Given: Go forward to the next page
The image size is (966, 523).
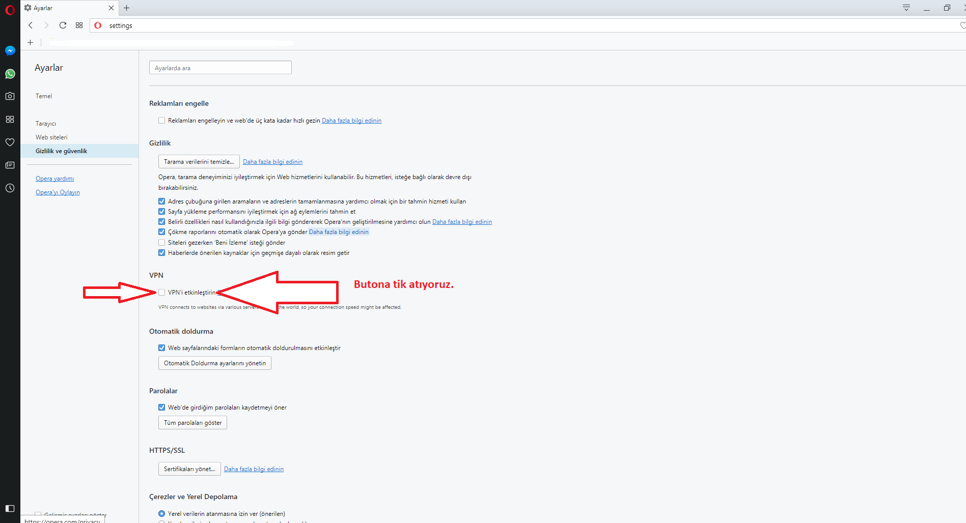Looking at the screenshot, I should click(46, 25).
